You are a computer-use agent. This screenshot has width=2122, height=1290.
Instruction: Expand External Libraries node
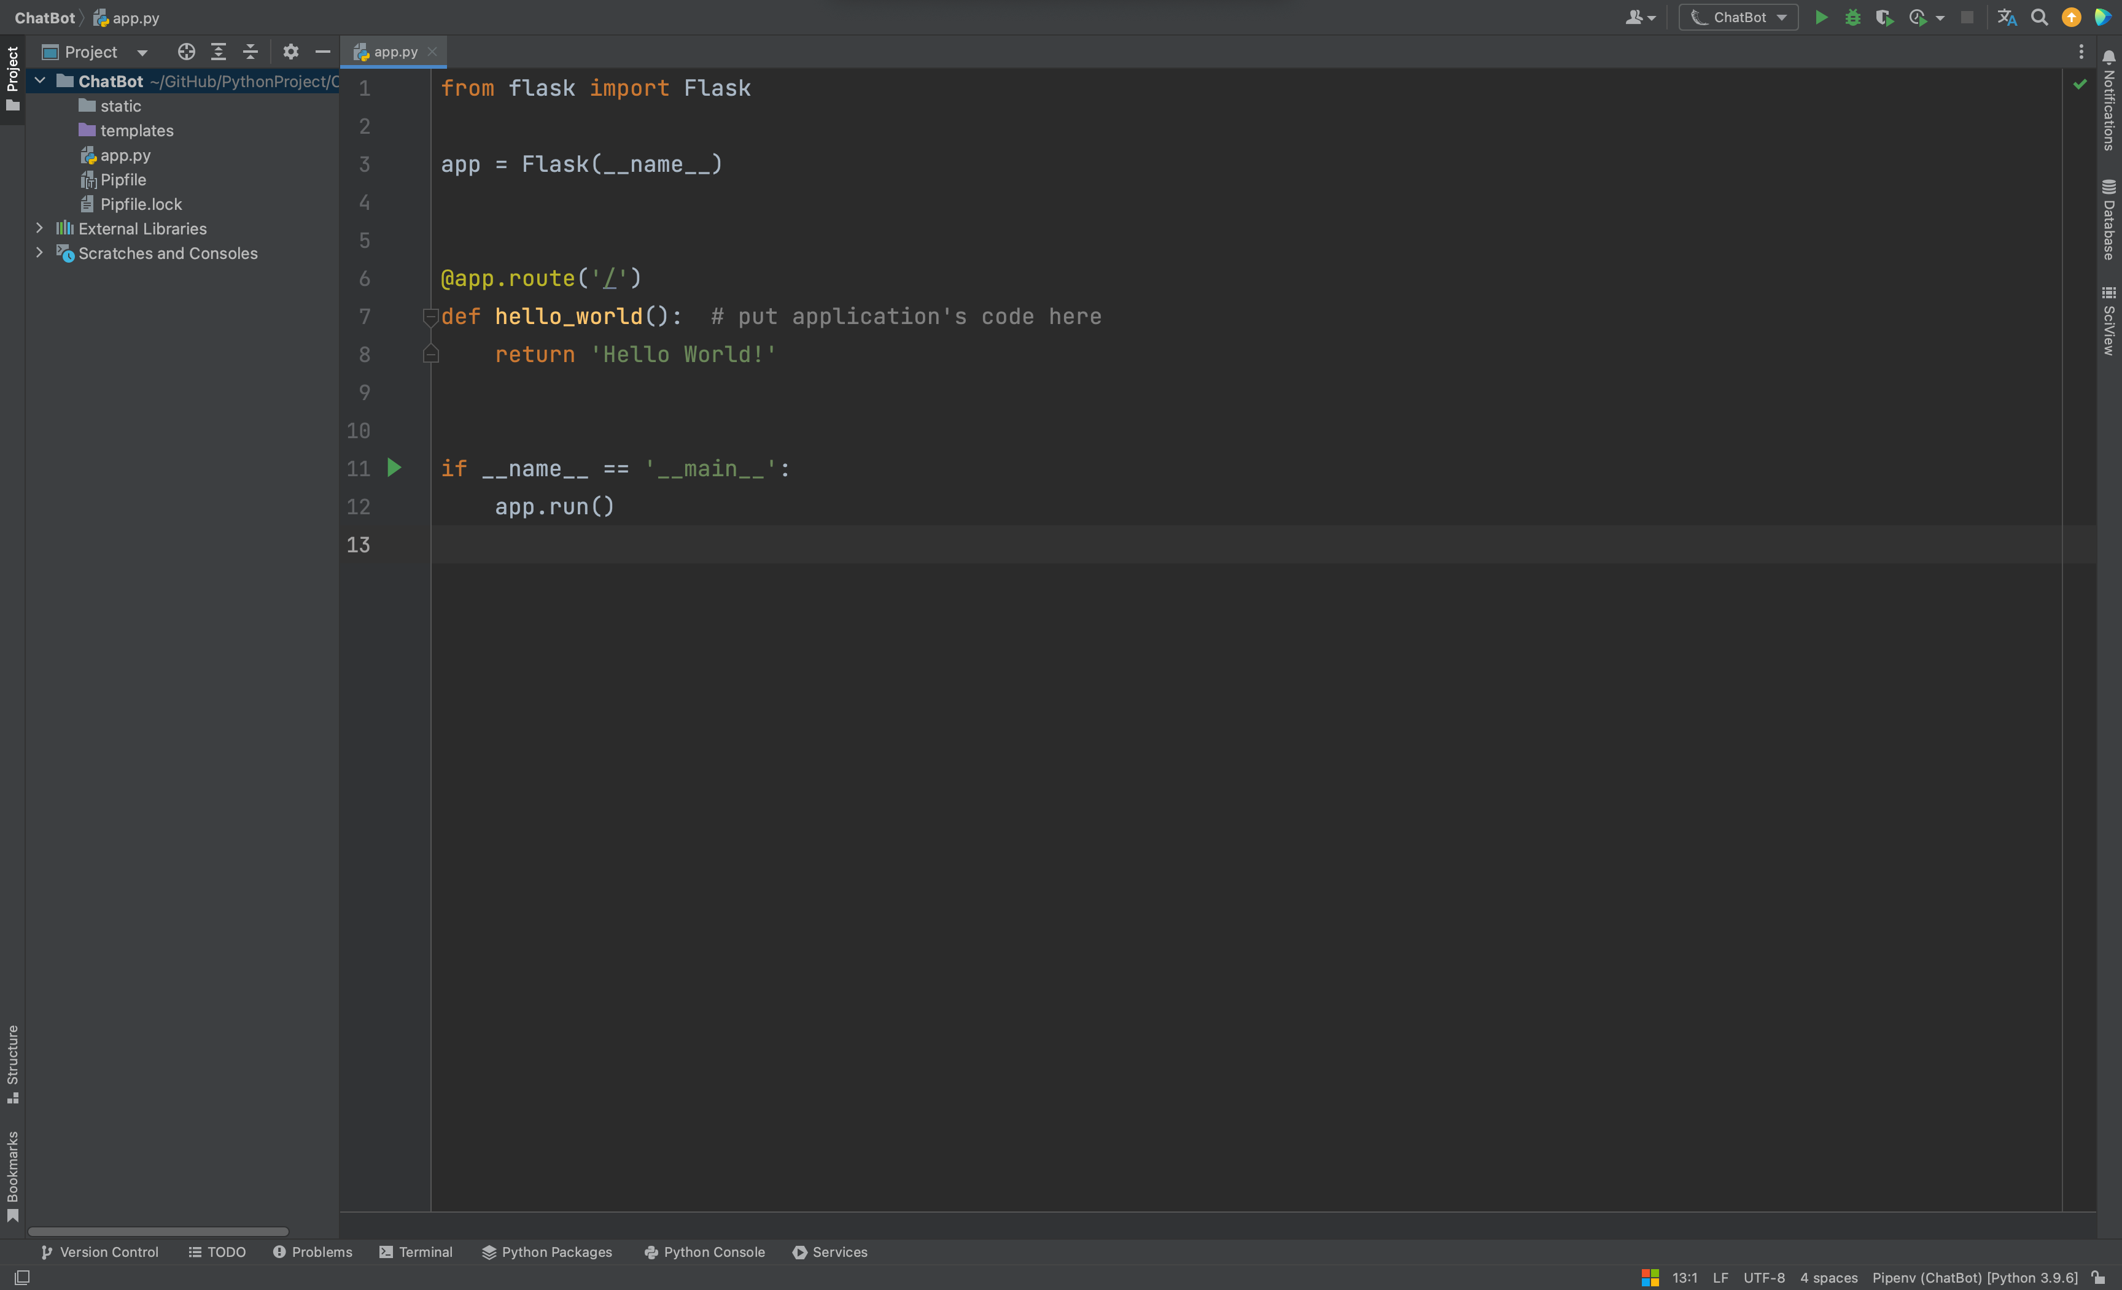[x=40, y=228]
